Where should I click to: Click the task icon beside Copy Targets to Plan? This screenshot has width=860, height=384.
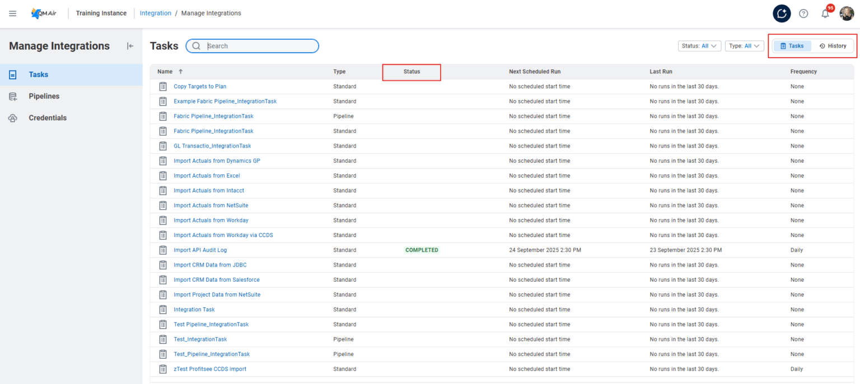tap(162, 86)
